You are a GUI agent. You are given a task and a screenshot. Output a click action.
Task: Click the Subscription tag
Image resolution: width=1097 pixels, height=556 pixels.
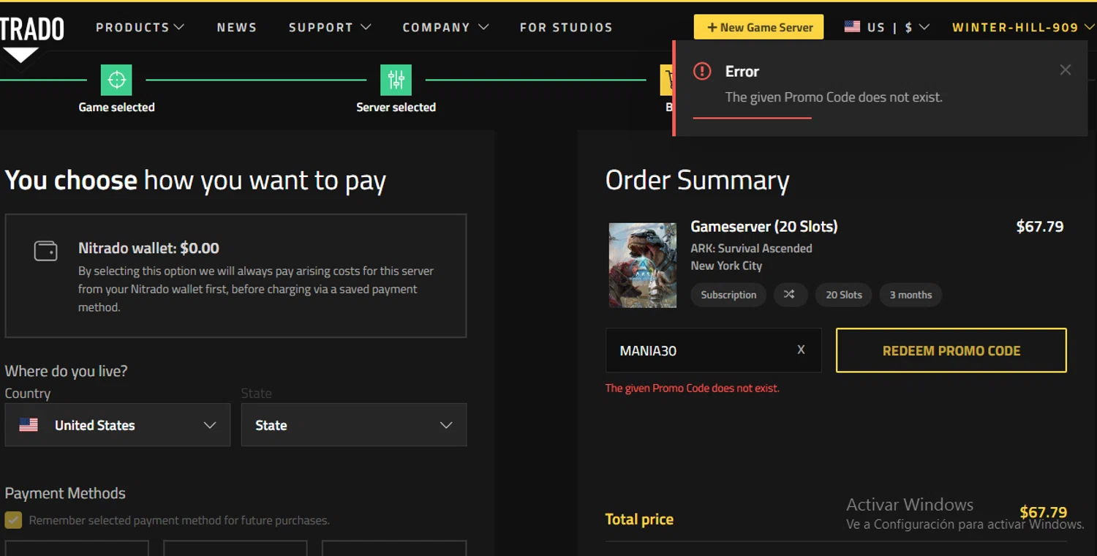(728, 295)
